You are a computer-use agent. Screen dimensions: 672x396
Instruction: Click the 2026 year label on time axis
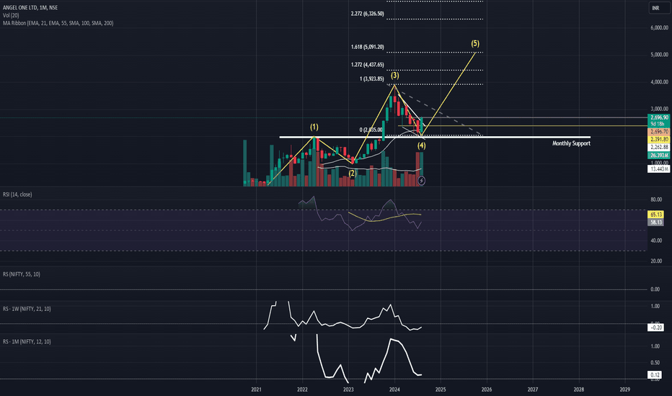click(x=487, y=390)
